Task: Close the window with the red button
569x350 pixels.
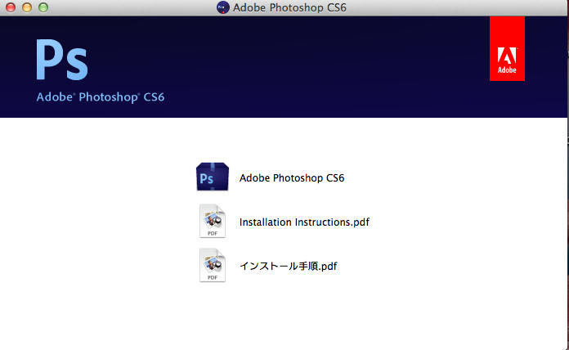Action: (x=11, y=7)
